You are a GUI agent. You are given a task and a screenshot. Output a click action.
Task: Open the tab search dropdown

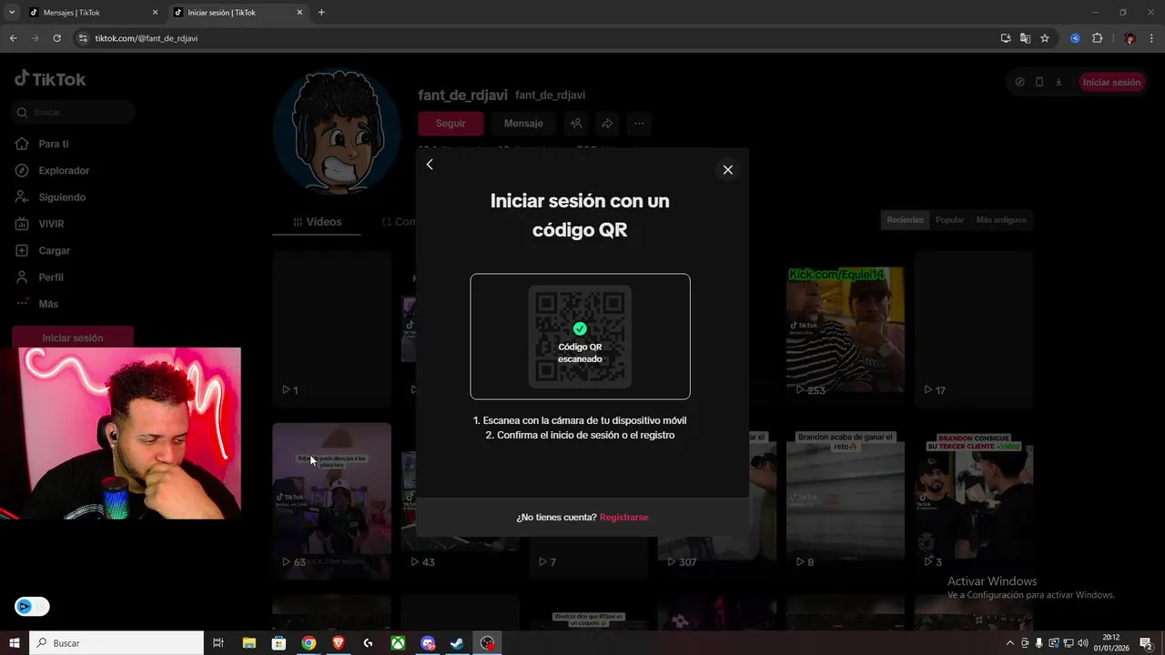(x=12, y=13)
